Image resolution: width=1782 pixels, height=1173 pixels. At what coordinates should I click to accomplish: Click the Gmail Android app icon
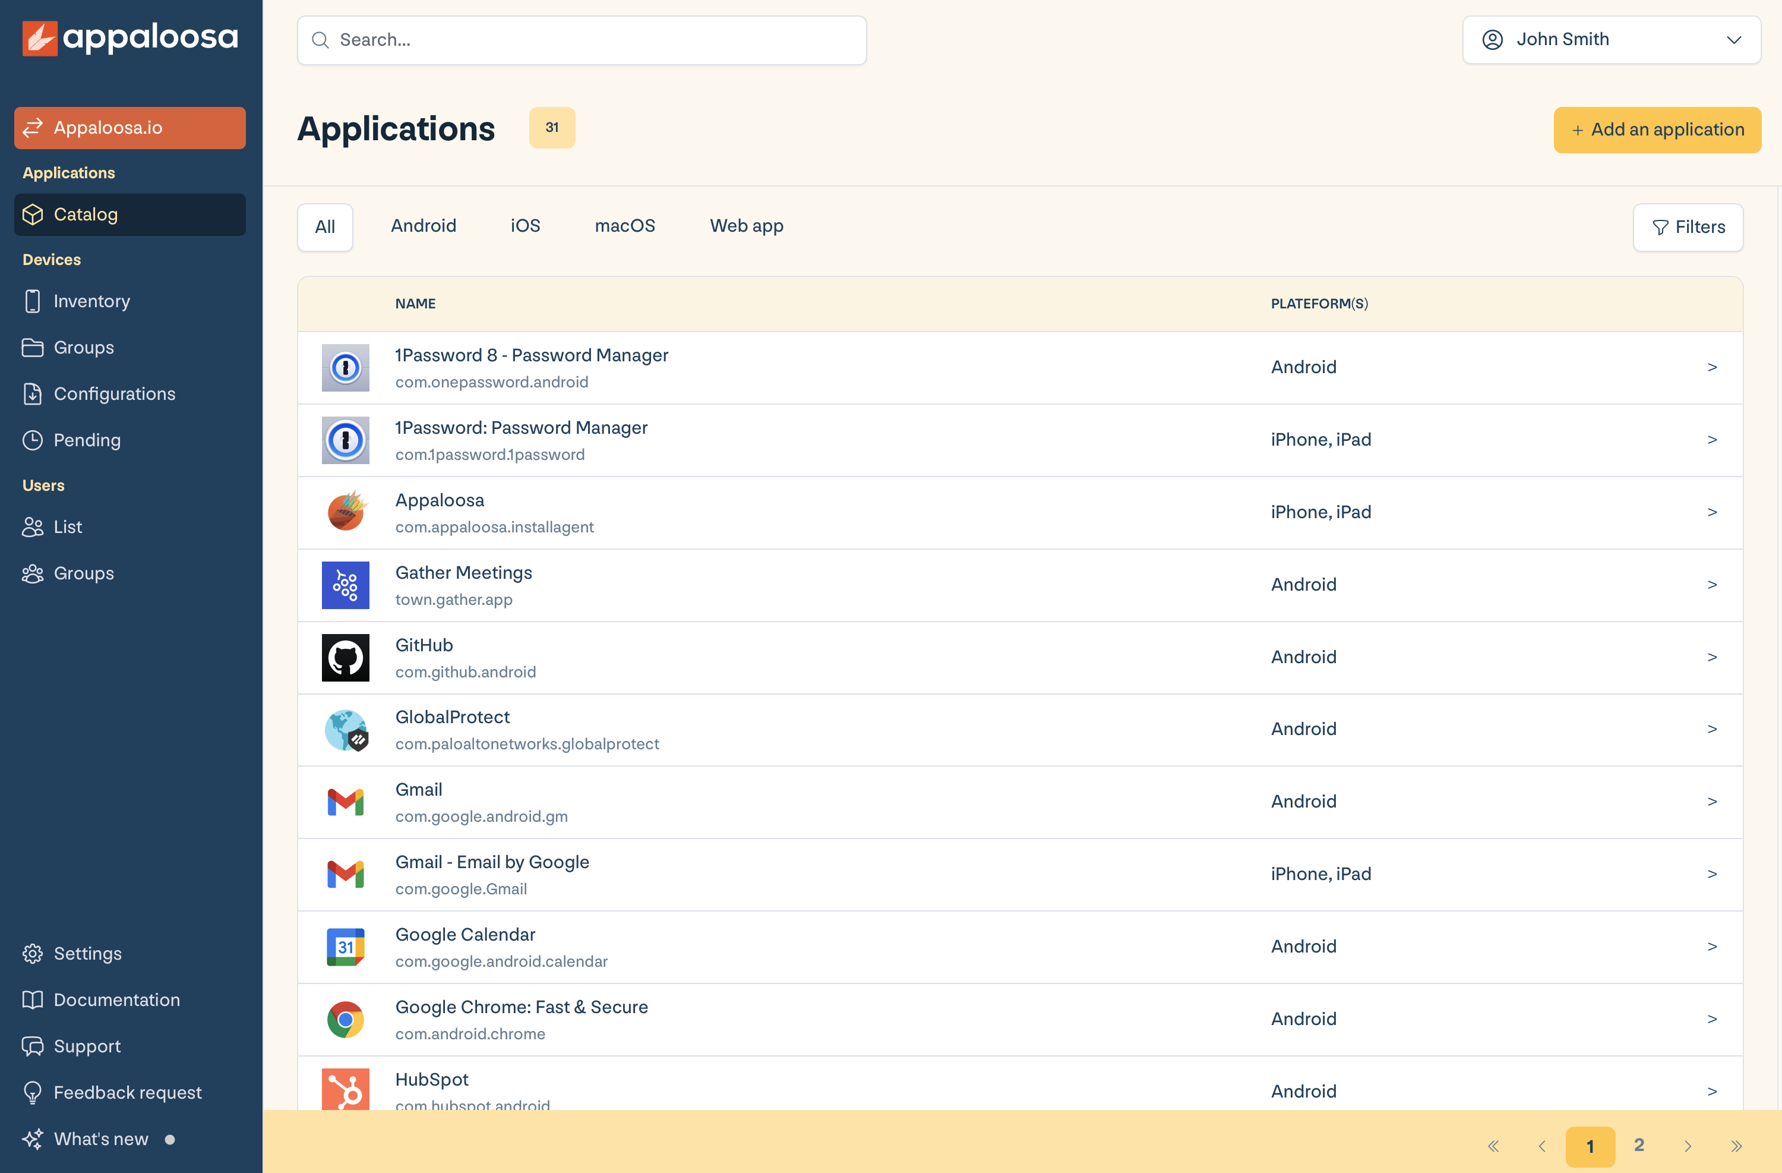tap(345, 802)
